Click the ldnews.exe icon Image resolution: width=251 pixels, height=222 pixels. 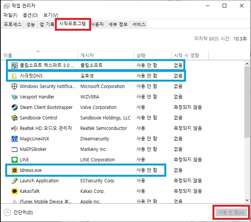click(15, 170)
